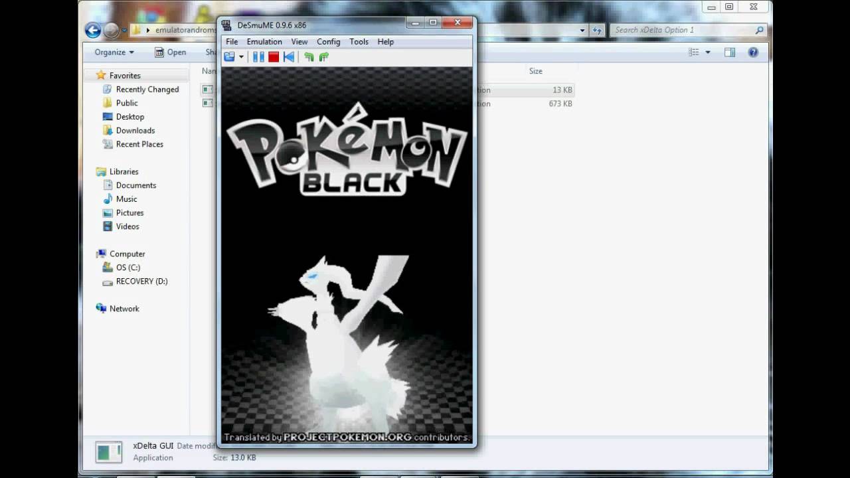Click the DeSmuME Open ROM toolbar icon
Image resolution: width=850 pixels, height=478 pixels.
click(230, 57)
